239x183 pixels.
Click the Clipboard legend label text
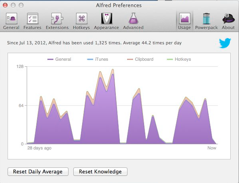pos(144,59)
